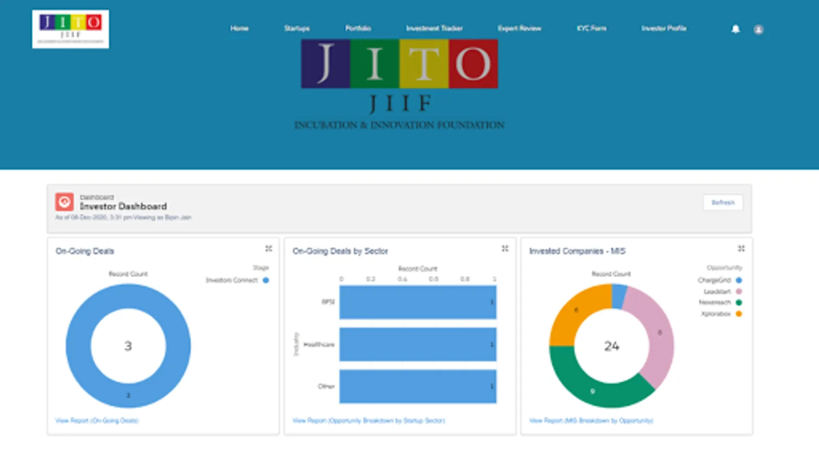
Task: Click the blue On-Going Deals donut ring
Action: coord(128,395)
